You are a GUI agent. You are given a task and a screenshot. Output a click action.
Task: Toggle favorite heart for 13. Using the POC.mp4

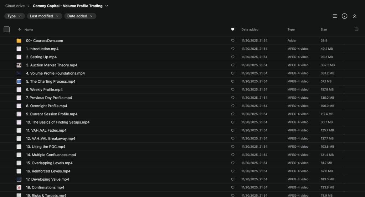tap(233, 147)
